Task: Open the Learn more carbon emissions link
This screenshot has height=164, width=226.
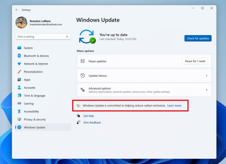Action: tap(174, 106)
